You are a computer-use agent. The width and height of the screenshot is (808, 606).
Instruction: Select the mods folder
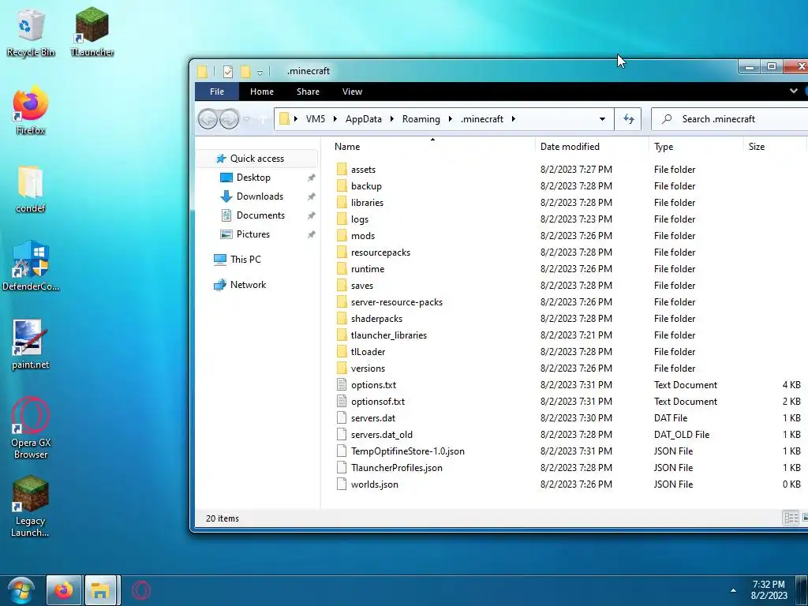pos(363,235)
